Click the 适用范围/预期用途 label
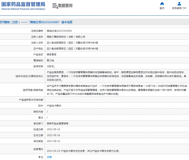Image resolution: width=189 pixels, height=160 pixels. 33,90
